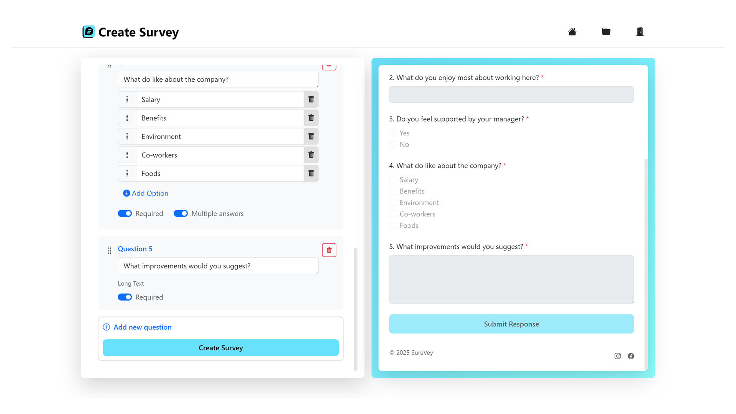Open the folder icon in header
This screenshot has width=736, height=414.
tap(606, 32)
